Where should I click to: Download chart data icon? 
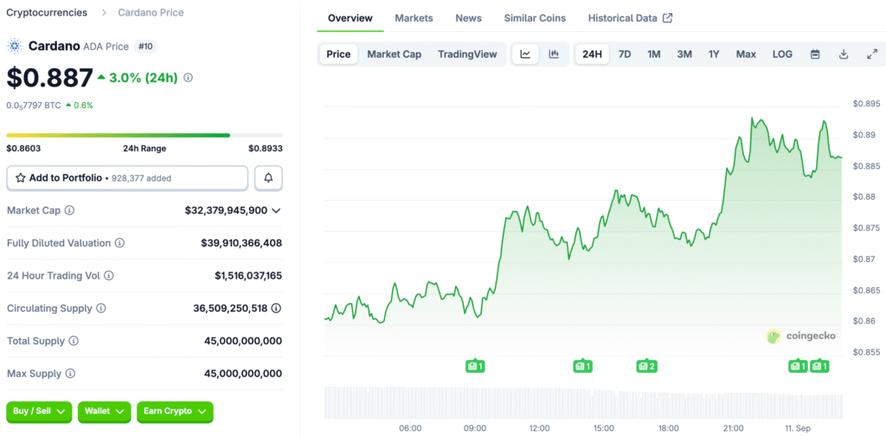click(844, 54)
